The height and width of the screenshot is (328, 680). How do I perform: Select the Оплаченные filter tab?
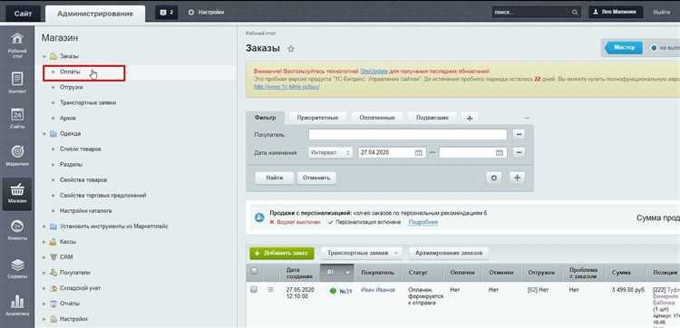point(377,118)
